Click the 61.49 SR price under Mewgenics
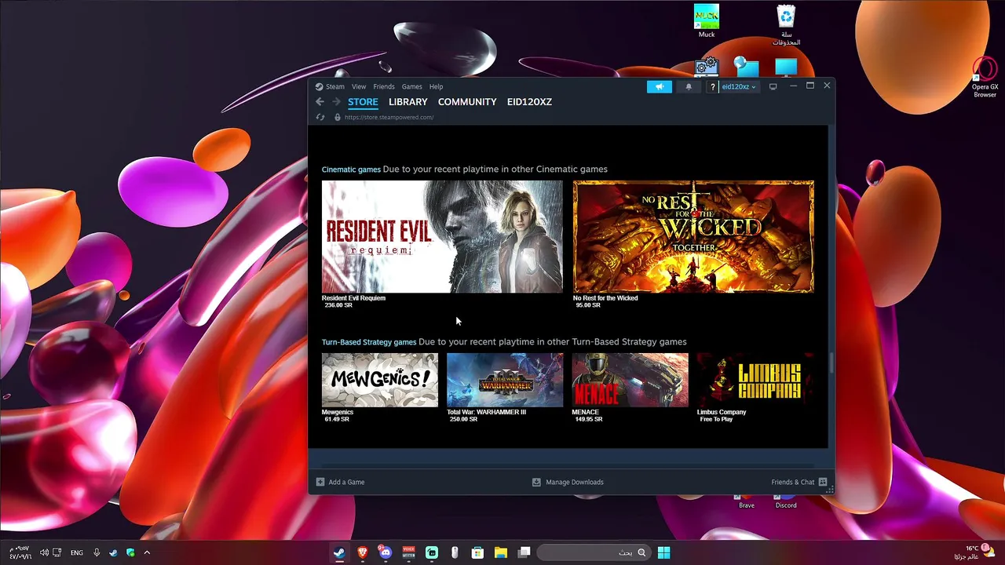The width and height of the screenshot is (1005, 565). click(x=337, y=419)
